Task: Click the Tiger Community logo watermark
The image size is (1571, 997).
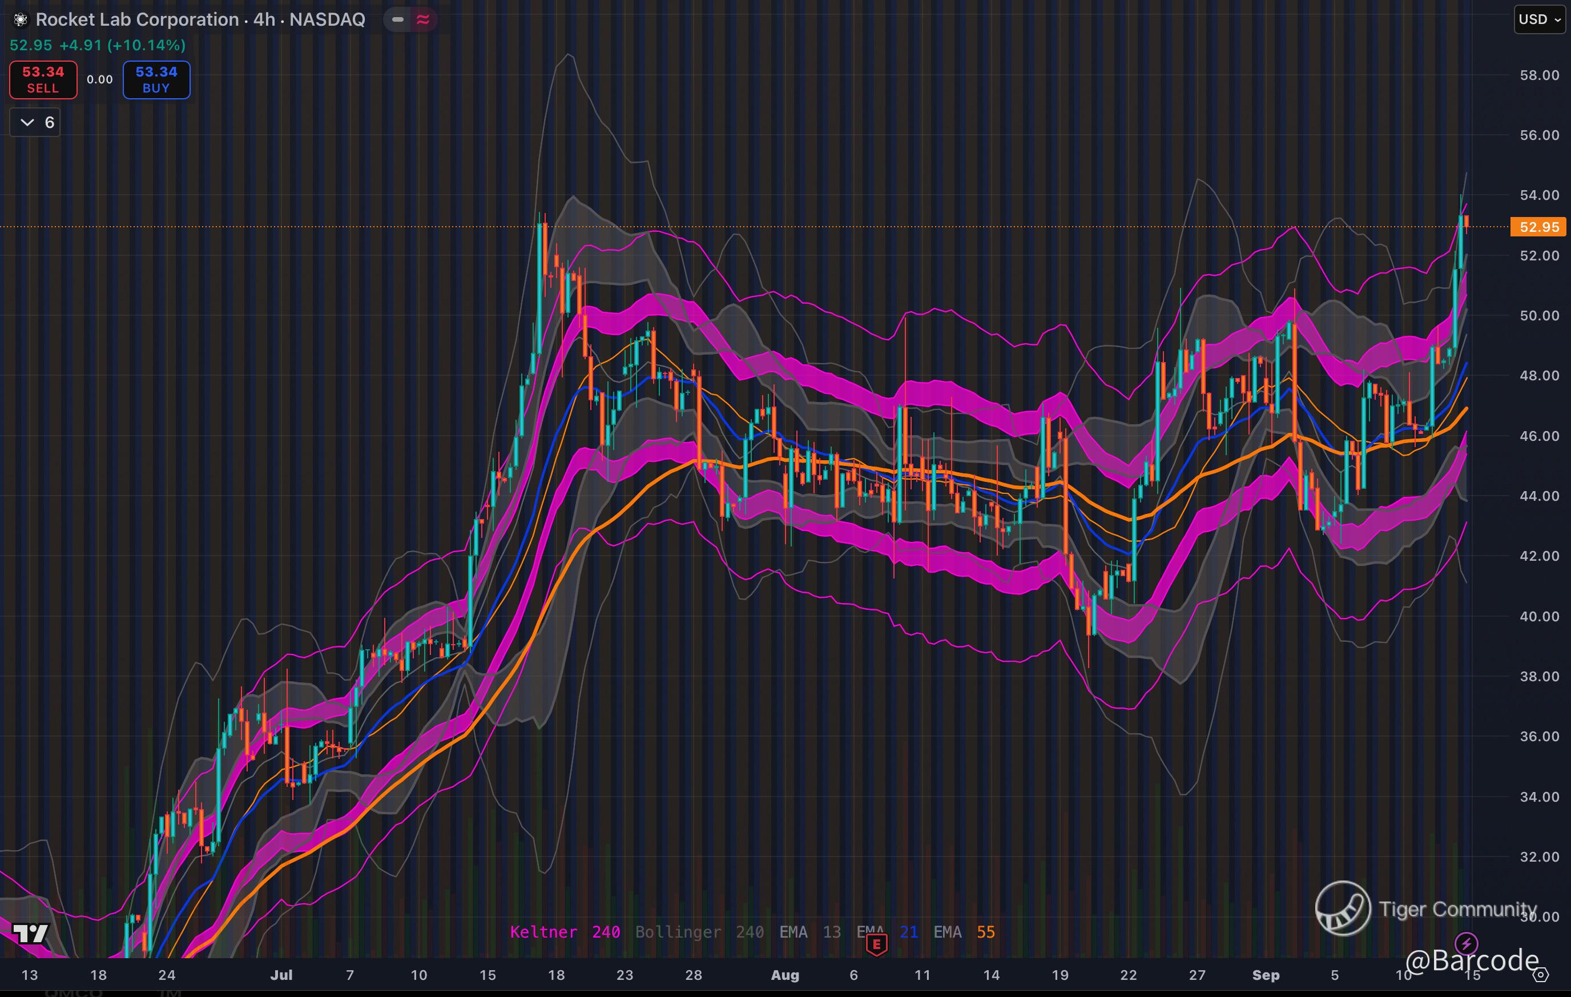Action: click(x=1343, y=908)
